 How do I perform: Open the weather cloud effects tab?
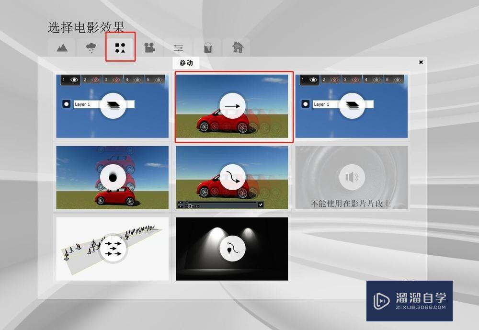(91, 48)
